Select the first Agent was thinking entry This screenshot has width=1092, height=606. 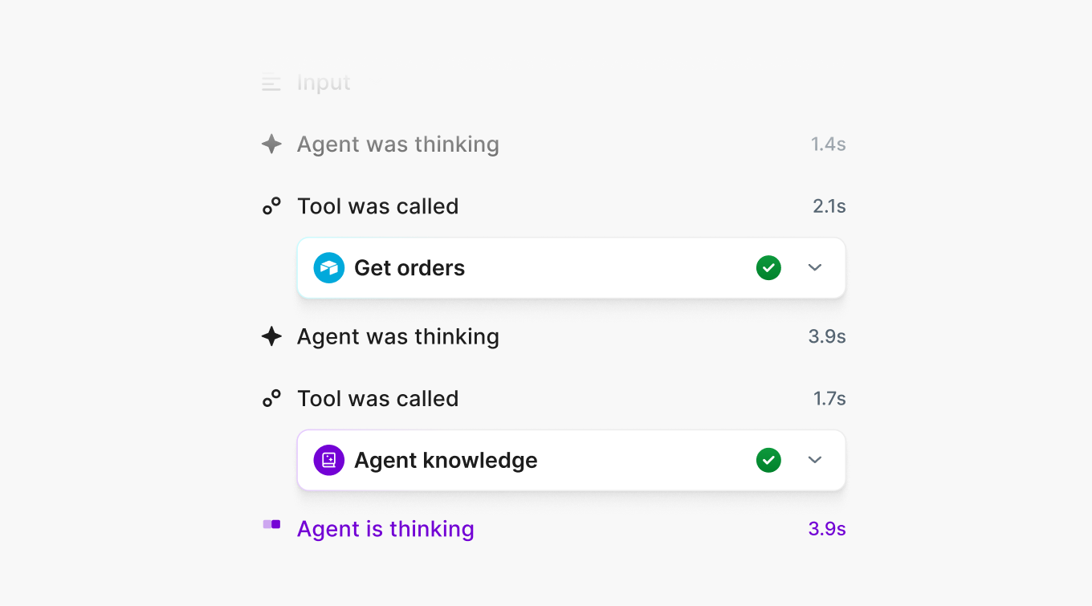(398, 144)
